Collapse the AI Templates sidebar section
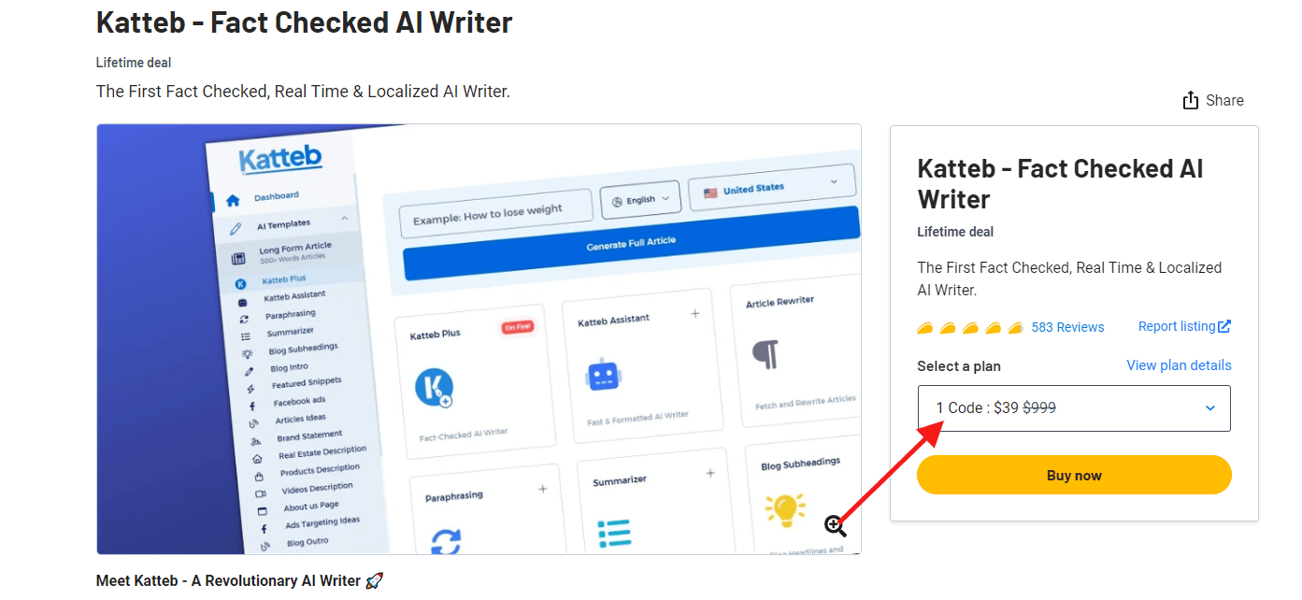This screenshot has width=1302, height=600. (344, 219)
